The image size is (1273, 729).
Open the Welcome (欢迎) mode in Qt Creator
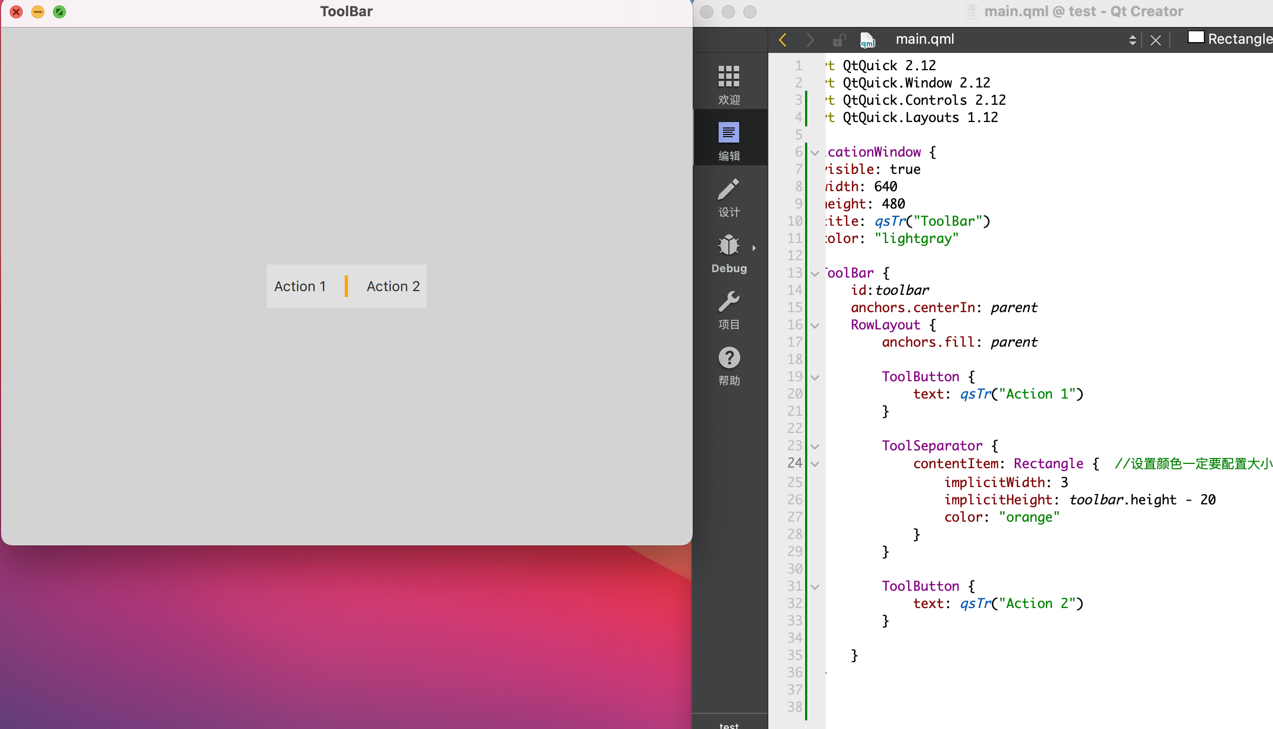pos(729,84)
